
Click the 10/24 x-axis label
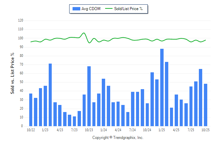pyautogui.click(x=147, y=130)
